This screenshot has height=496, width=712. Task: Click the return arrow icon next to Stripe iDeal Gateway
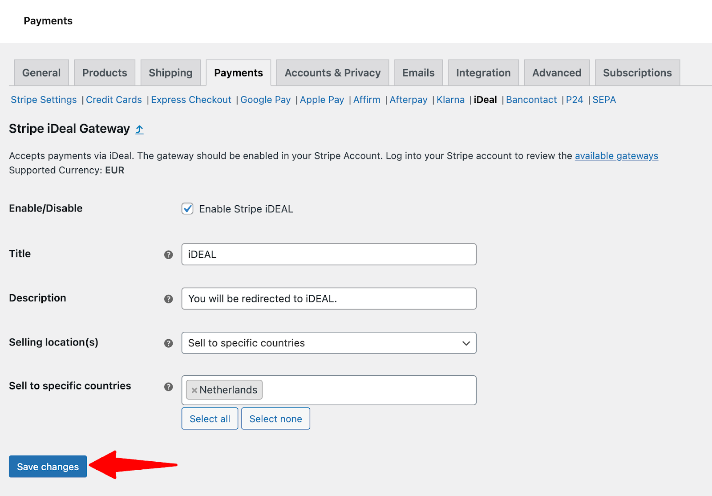pos(139,130)
